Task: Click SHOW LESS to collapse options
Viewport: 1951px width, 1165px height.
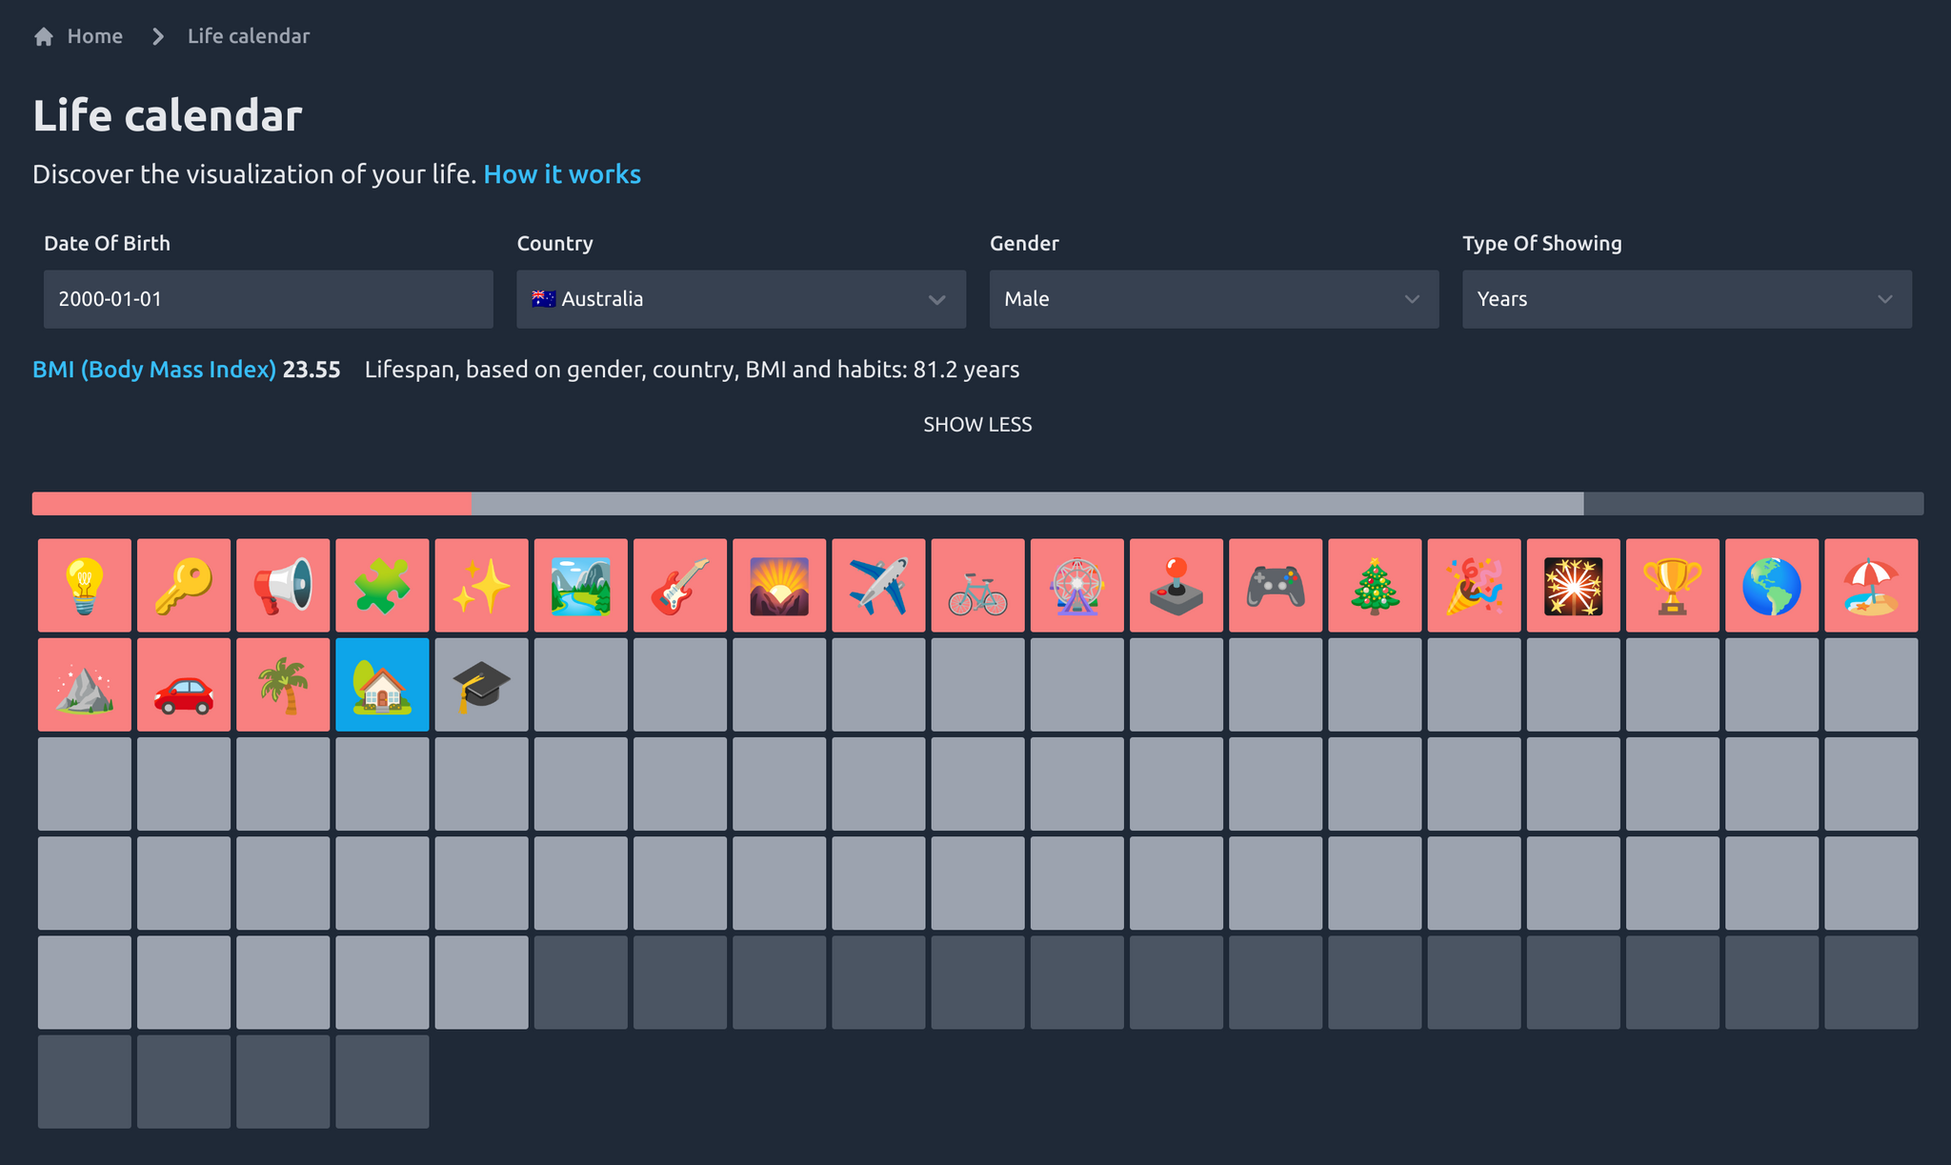Action: point(977,425)
